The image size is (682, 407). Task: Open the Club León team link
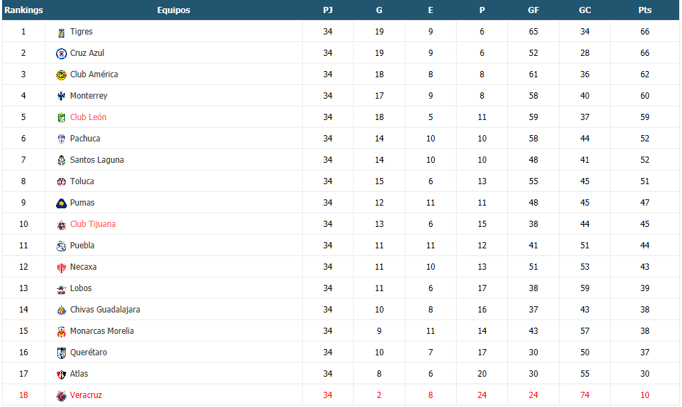[88, 117]
